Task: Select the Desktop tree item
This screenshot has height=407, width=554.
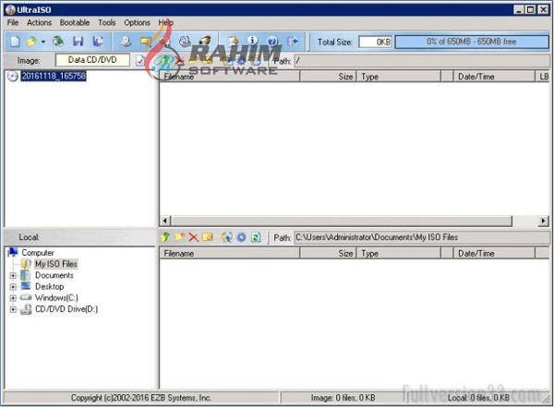Action: coord(50,286)
